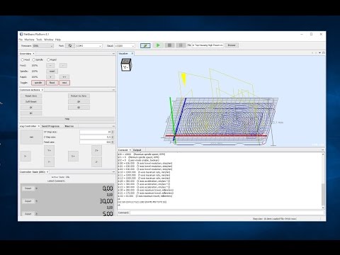Open the Port COM dropdown
Image resolution: width=340 pixels, height=255 pixels.
pyautogui.click(x=89, y=45)
